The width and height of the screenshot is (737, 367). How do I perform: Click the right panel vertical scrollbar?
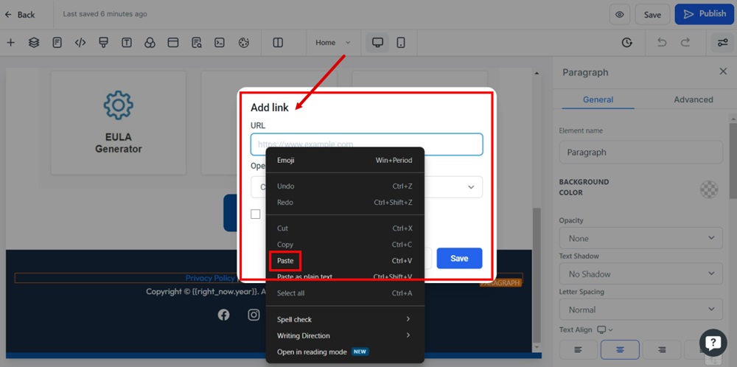pyautogui.click(x=733, y=160)
